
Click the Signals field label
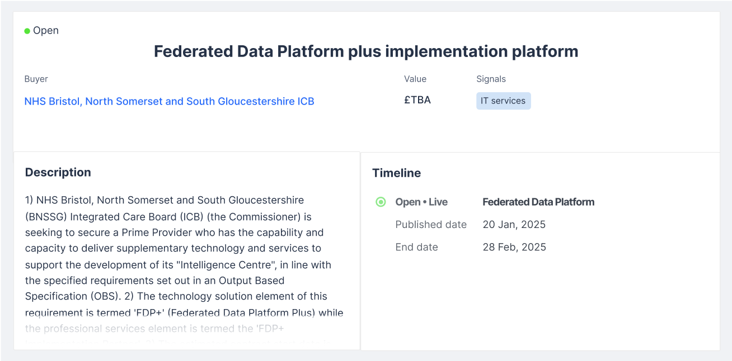pyautogui.click(x=491, y=79)
